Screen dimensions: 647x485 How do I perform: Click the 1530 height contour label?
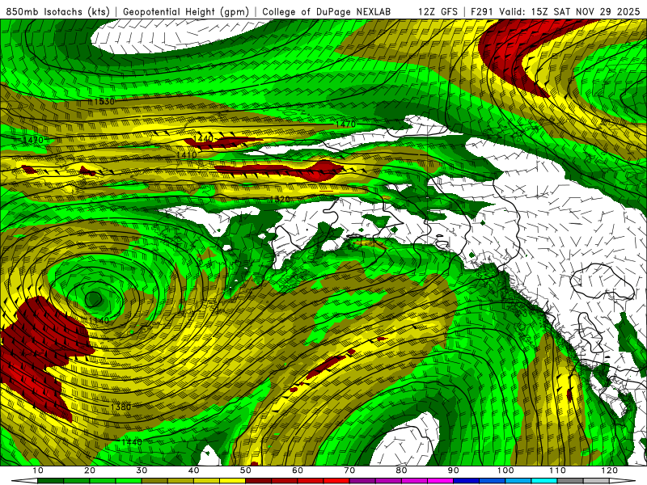[104, 101]
